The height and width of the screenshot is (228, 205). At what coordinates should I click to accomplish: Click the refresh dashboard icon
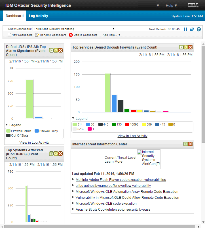pos(192,29)
